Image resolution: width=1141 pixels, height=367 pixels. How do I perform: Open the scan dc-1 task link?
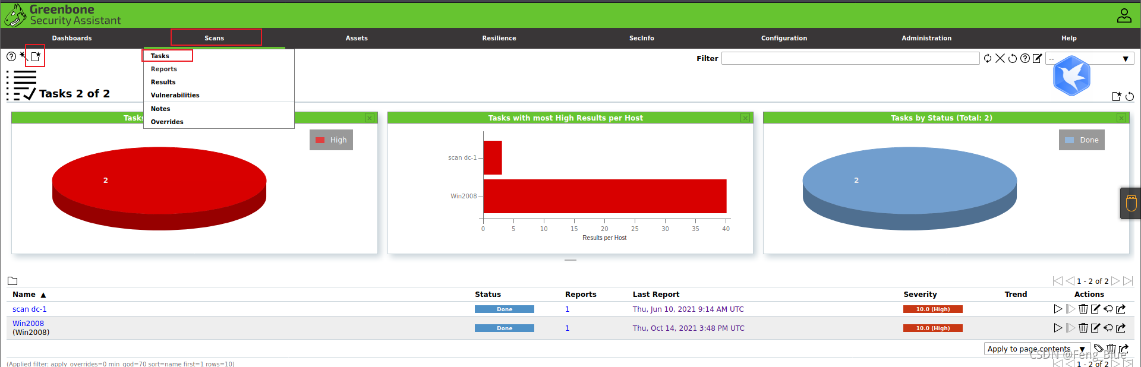(x=30, y=309)
